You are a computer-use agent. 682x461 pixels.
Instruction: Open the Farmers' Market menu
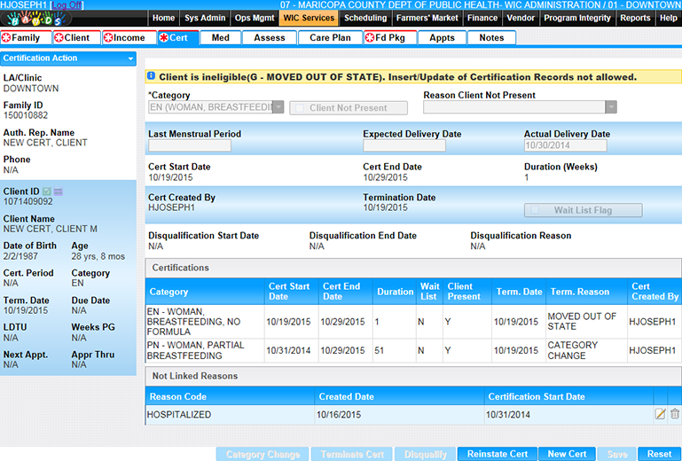pyautogui.click(x=427, y=18)
